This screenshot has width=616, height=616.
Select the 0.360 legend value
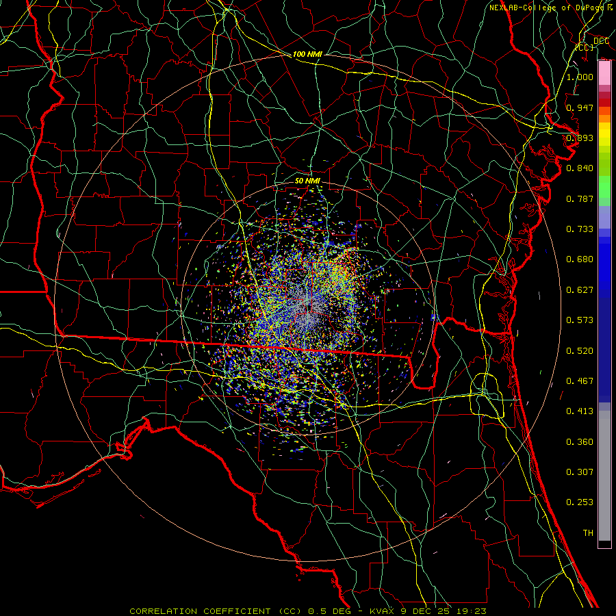pyautogui.click(x=580, y=442)
